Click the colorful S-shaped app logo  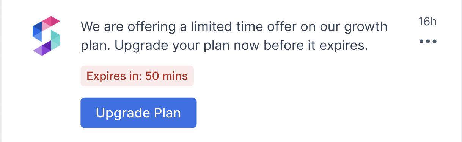pos(47,36)
